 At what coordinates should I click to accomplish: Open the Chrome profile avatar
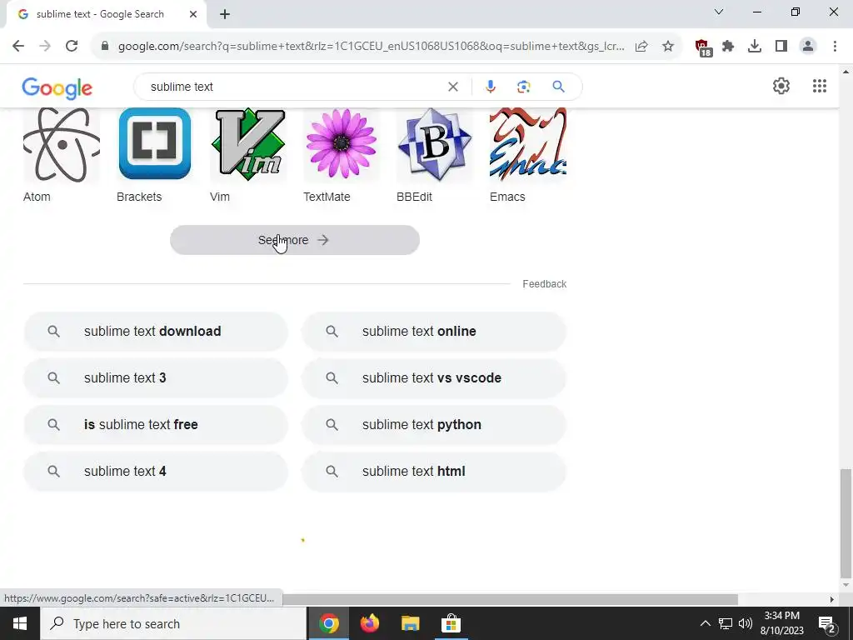click(808, 47)
